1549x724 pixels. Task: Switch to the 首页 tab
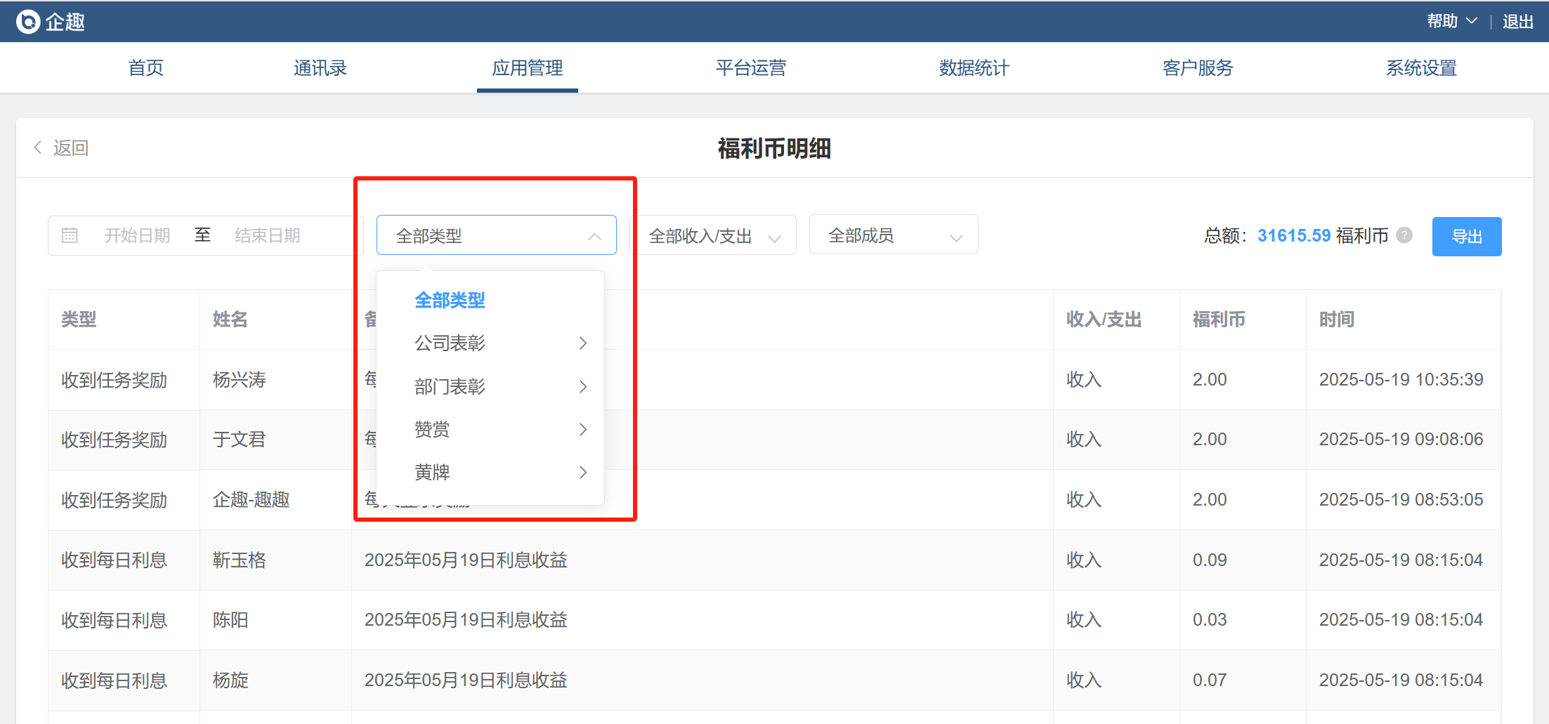click(145, 68)
